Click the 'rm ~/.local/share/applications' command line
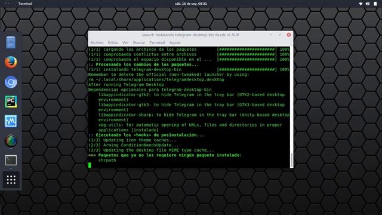 coord(156,79)
